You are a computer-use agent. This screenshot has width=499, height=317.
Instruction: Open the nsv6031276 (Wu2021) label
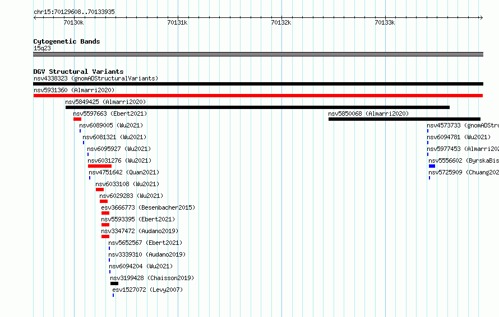pos(119,160)
